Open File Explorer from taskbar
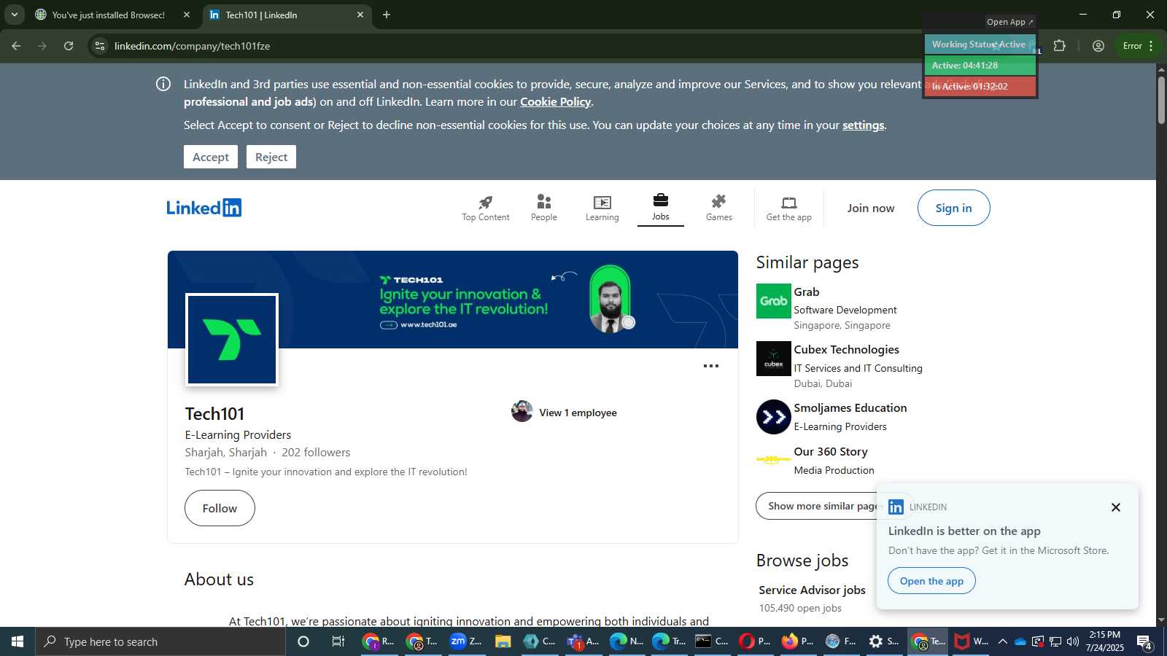 tap(503, 641)
